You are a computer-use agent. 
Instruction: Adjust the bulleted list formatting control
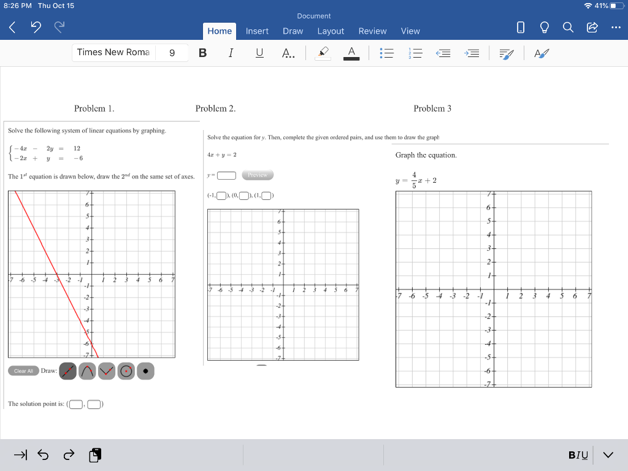(386, 53)
